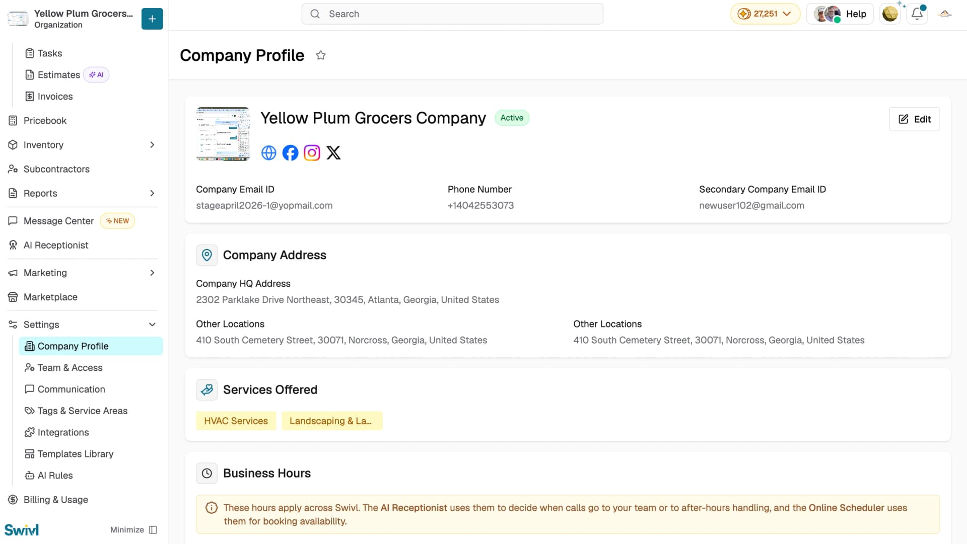Click the Help button
The image size is (967, 544).
(840, 14)
